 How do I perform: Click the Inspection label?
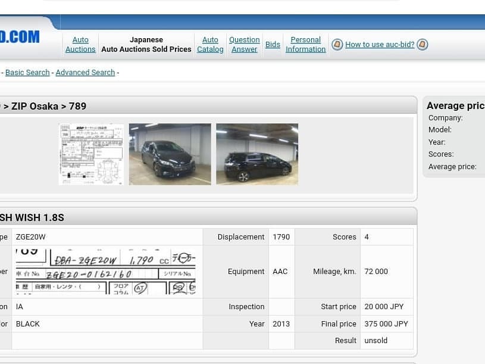coord(247,307)
